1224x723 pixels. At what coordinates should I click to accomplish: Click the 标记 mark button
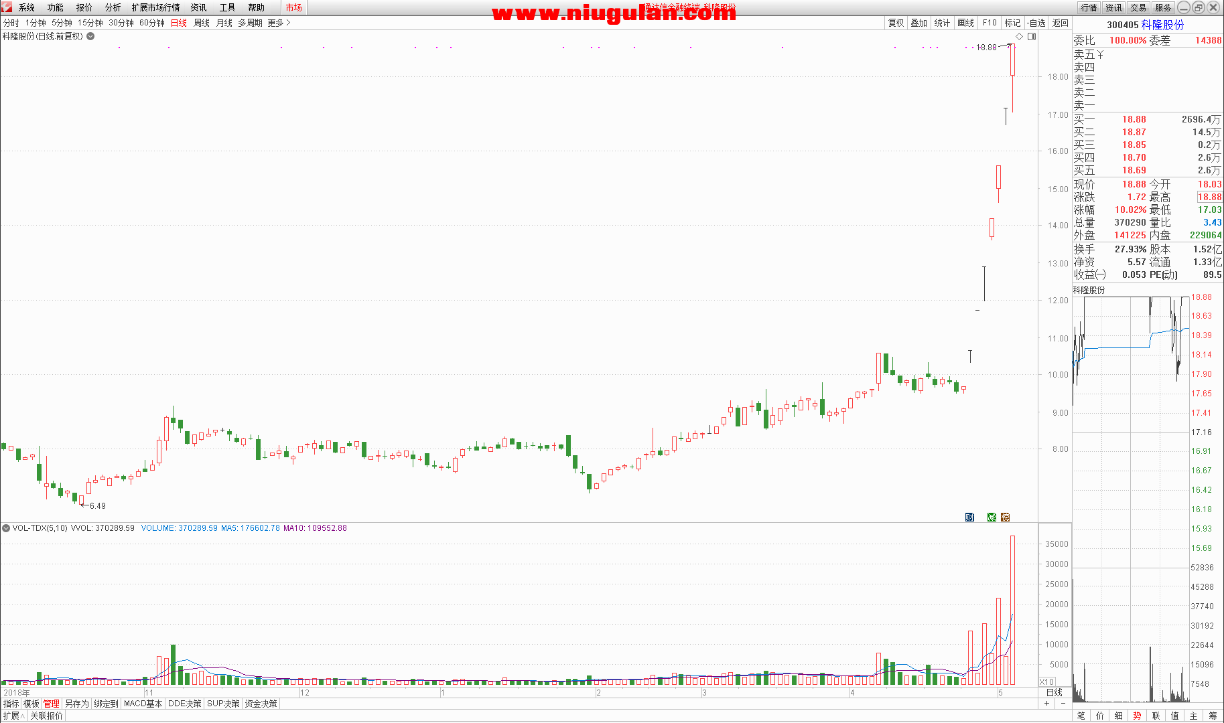1013,23
